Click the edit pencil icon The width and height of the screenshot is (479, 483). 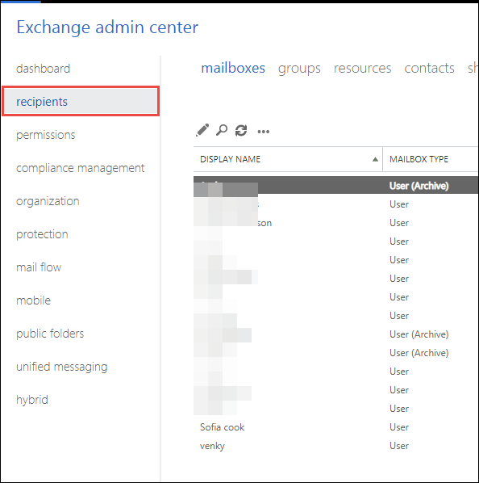202,130
